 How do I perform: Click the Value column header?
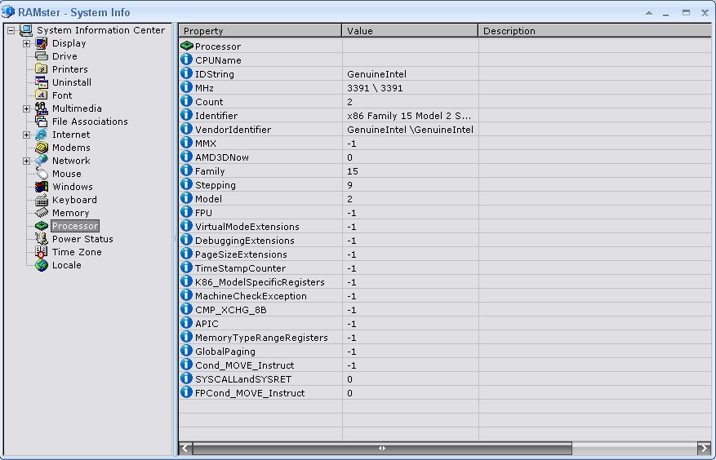coord(410,30)
